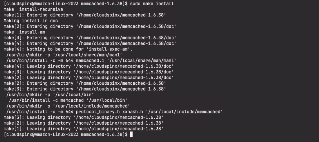Click the bottom cloudspinx@Amazon-Linux-2023 prompt

point(65,135)
